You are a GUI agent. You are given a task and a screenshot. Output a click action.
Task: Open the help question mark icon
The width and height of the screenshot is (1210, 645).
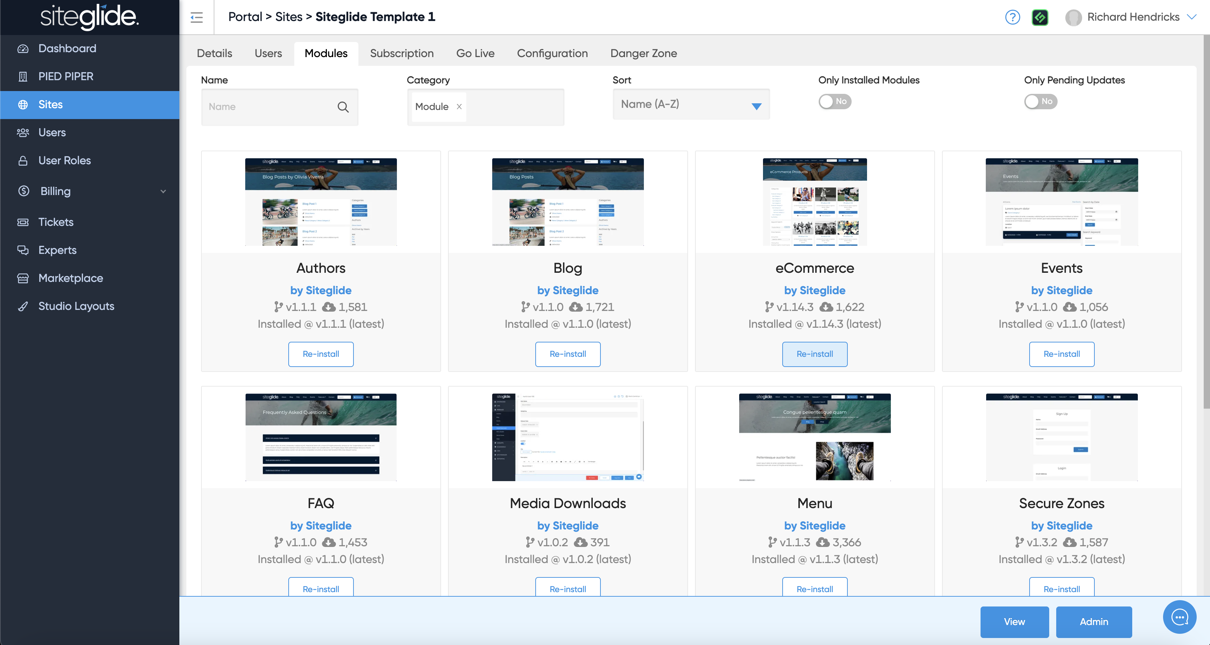pos(1012,18)
